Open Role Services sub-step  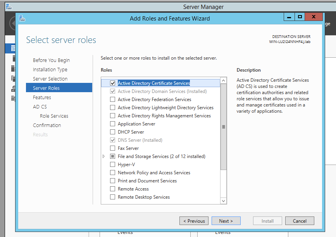pyautogui.click(x=54, y=116)
